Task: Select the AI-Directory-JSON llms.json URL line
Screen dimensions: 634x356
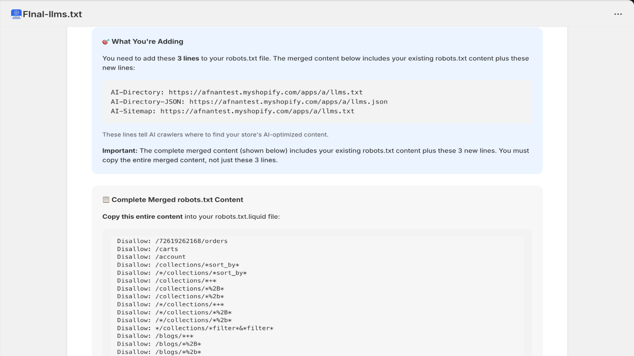Action: [x=249, y=102]
